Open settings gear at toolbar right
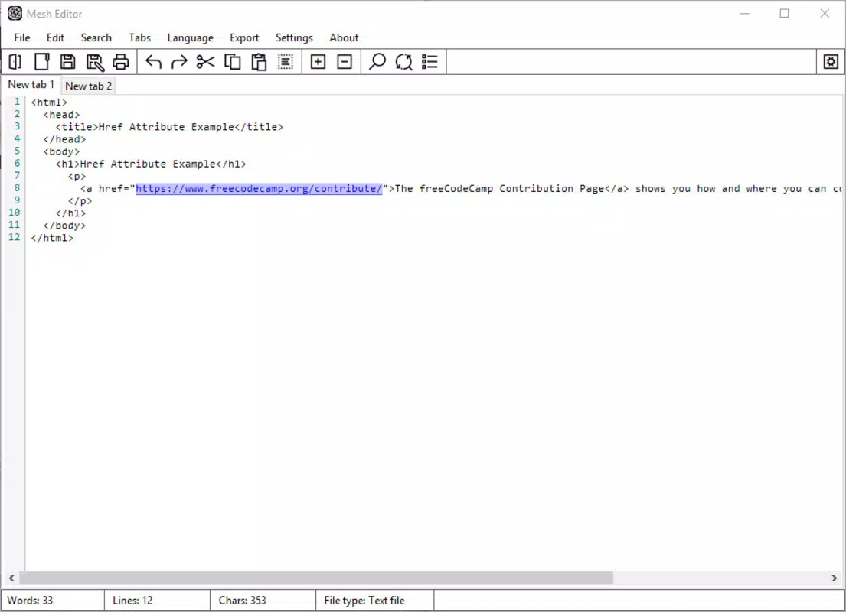Viewport: 846px width, 612px height. [x=831, y=62]
